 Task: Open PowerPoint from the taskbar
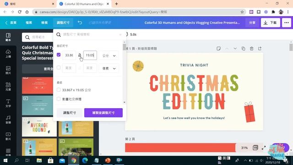108,160
